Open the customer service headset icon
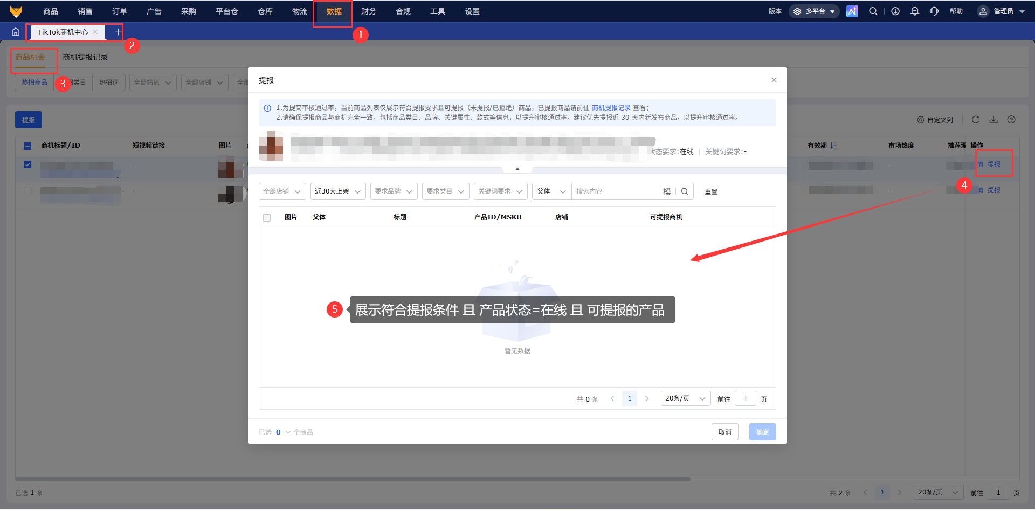Viewport: 1035px width, 510px height. click(x=934, y=11)
